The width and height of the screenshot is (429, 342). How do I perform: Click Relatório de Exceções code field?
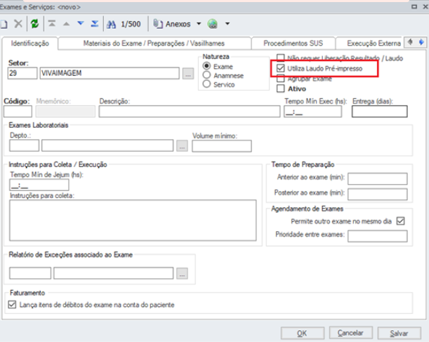pos(30,273)
